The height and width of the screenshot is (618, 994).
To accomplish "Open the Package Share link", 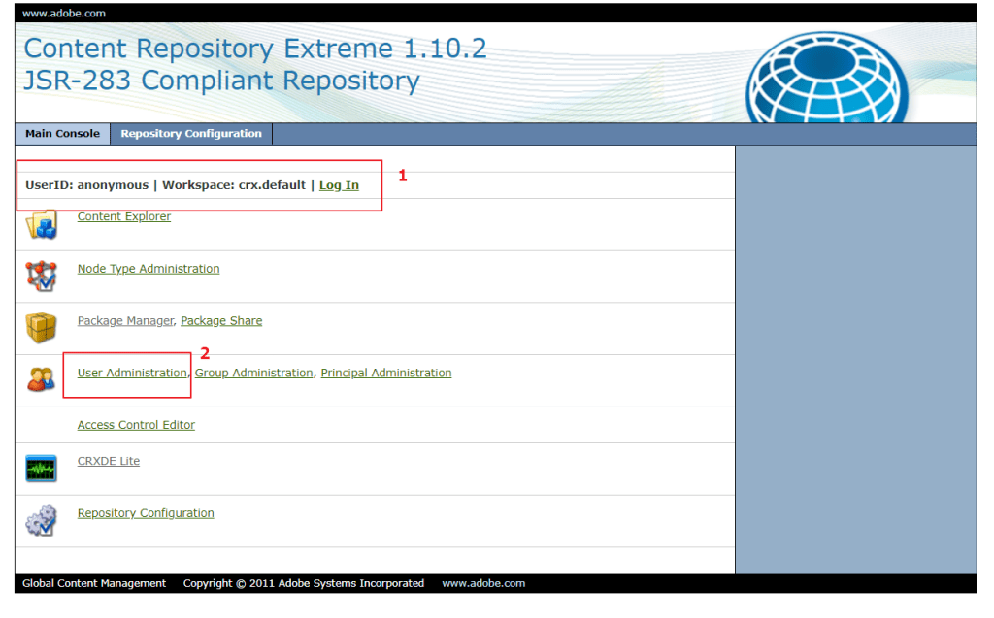I will click(221, 321).
